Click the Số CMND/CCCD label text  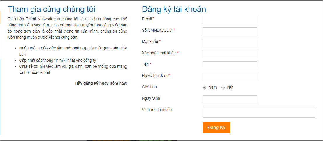157,30
